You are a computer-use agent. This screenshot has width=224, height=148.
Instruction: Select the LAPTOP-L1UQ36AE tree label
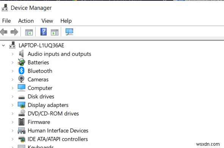coord(41,45)
